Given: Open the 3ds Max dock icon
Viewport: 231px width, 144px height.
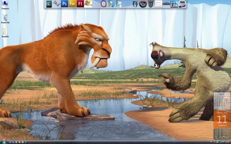Looking at the screenshot, I should 49,4.
